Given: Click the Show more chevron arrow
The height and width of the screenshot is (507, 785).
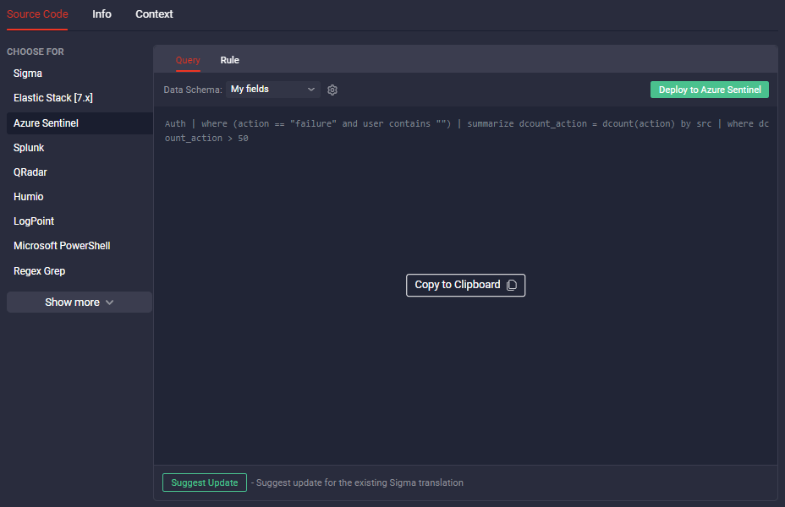Looking at the screenshot, I should [110, 303].
